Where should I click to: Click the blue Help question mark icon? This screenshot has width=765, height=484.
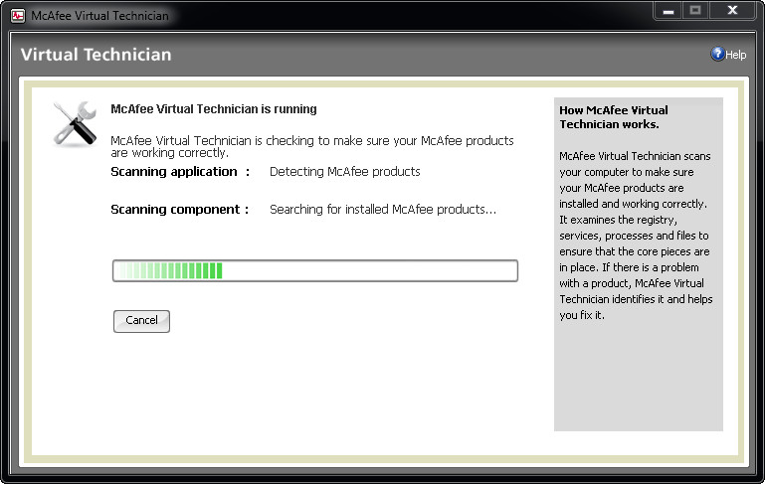pyautogui.click(x=717, y=54)
